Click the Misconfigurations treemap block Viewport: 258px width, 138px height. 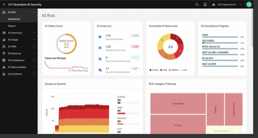[x=222, y=130]
